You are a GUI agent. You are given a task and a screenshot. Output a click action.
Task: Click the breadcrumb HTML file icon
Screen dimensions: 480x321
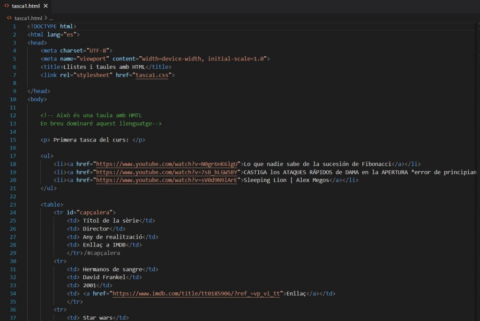pyautogui.click(x=9, y=18)
